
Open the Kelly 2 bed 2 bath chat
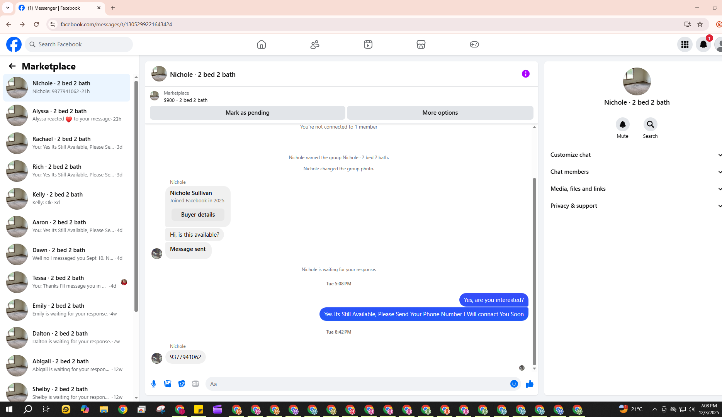click(66, 199)
